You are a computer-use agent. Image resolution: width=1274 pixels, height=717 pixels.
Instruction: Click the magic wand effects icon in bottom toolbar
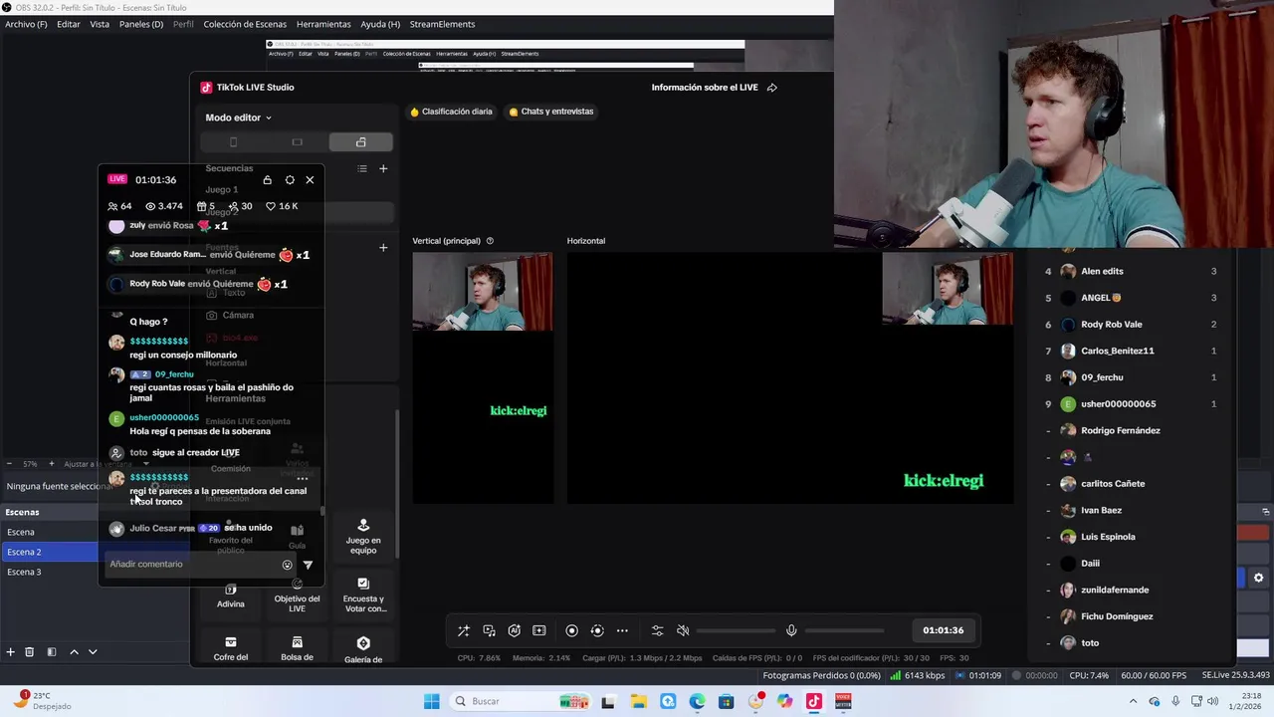(463, 630)
